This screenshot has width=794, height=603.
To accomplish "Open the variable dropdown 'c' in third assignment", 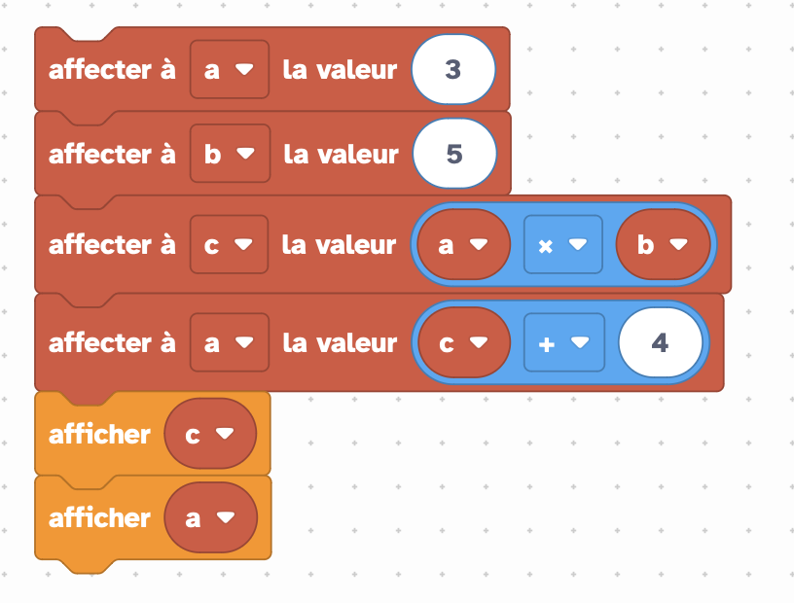I will click(x=229, y=244).
